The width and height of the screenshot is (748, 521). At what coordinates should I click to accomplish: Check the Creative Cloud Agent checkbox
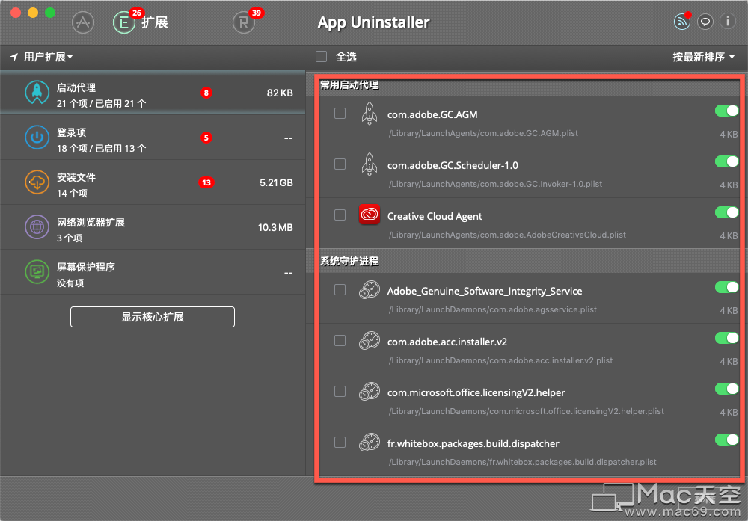pos(340,215)
